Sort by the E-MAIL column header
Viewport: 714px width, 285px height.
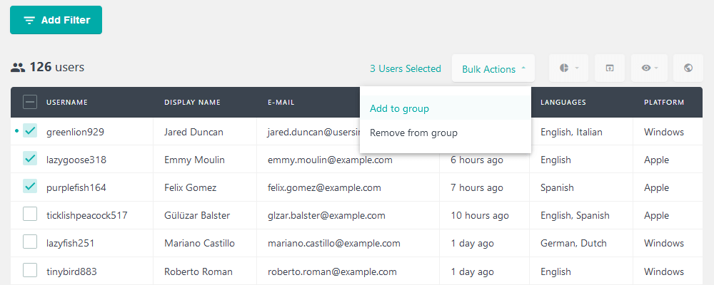(x=281, y=103)
